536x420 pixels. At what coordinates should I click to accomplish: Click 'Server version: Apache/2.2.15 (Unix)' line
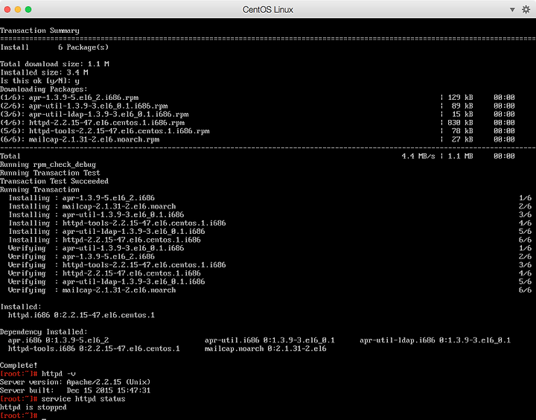tap(75, 382)
